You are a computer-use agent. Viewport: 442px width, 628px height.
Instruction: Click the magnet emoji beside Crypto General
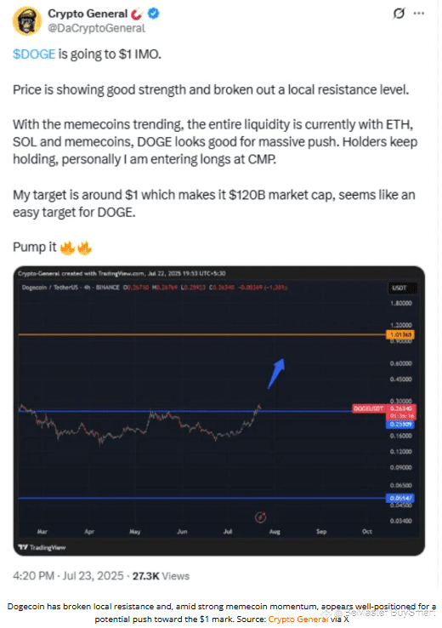(137, 14)
